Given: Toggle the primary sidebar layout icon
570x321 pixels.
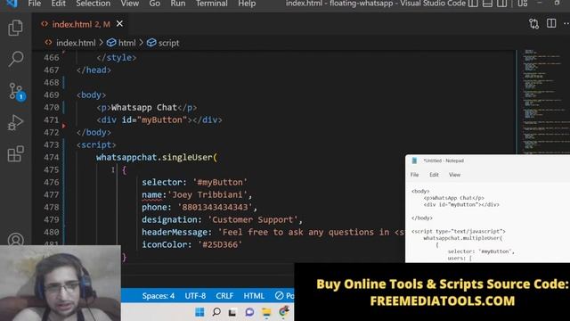Looking at the screenshot, I should click(x=473, y=4).
